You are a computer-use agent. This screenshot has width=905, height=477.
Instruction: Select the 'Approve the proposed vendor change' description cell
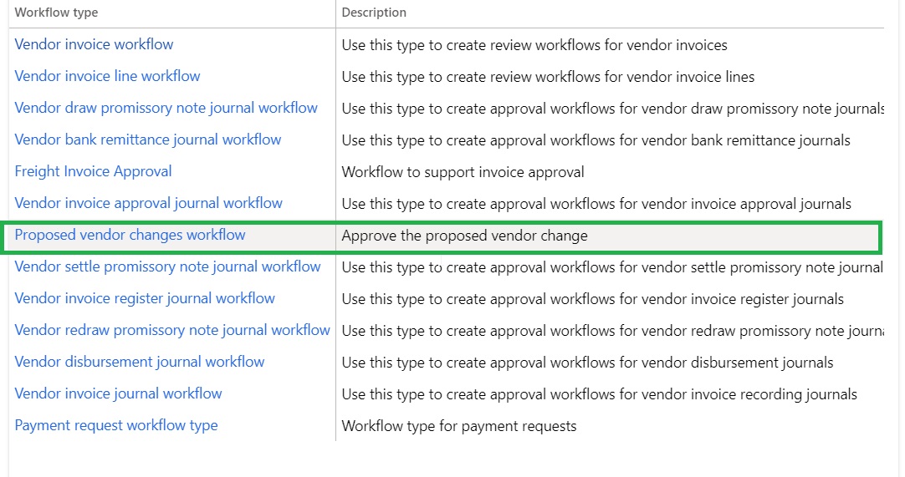pos(464,236)
